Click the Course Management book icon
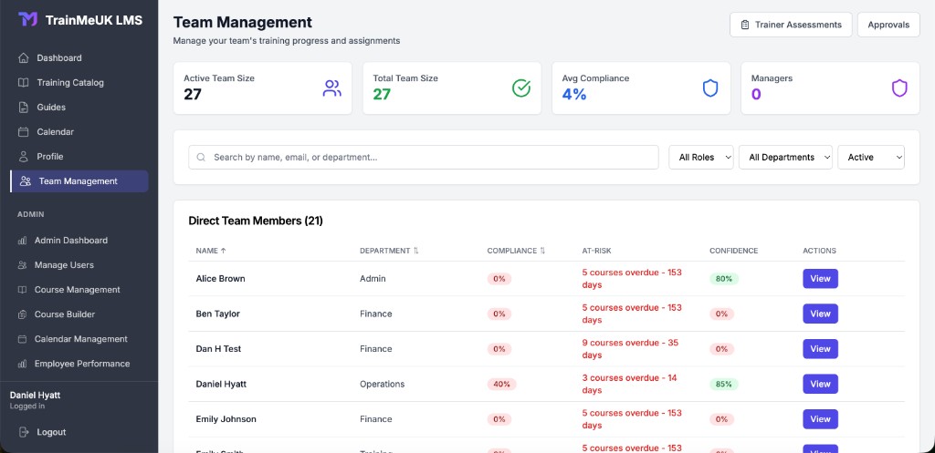935x453 pixels. pyautogui.click(x=22, y=290)
